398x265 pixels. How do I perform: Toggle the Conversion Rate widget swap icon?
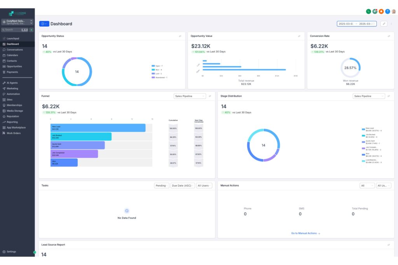click(389, 36)
